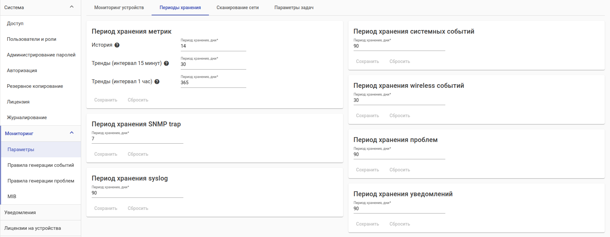610x237 pixels.
Task: Save the syslog storage period
Action: [x=105, y=208]
